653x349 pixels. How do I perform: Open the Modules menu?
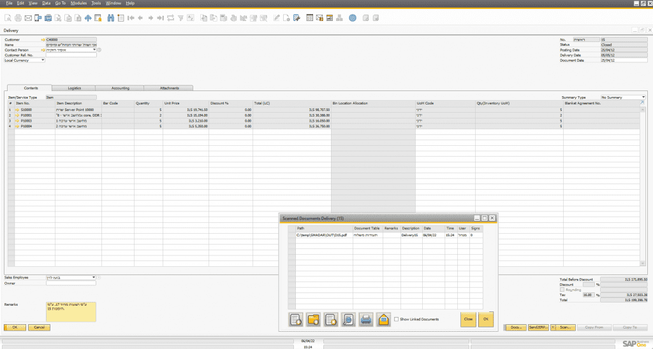(x=78, y=3)
